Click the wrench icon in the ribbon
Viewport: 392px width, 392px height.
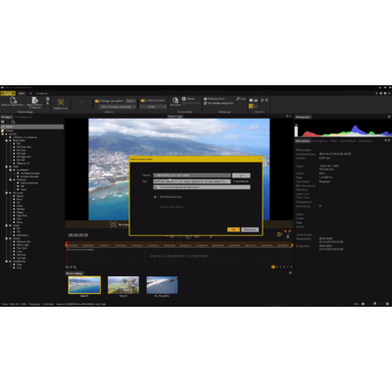point(238,99)
